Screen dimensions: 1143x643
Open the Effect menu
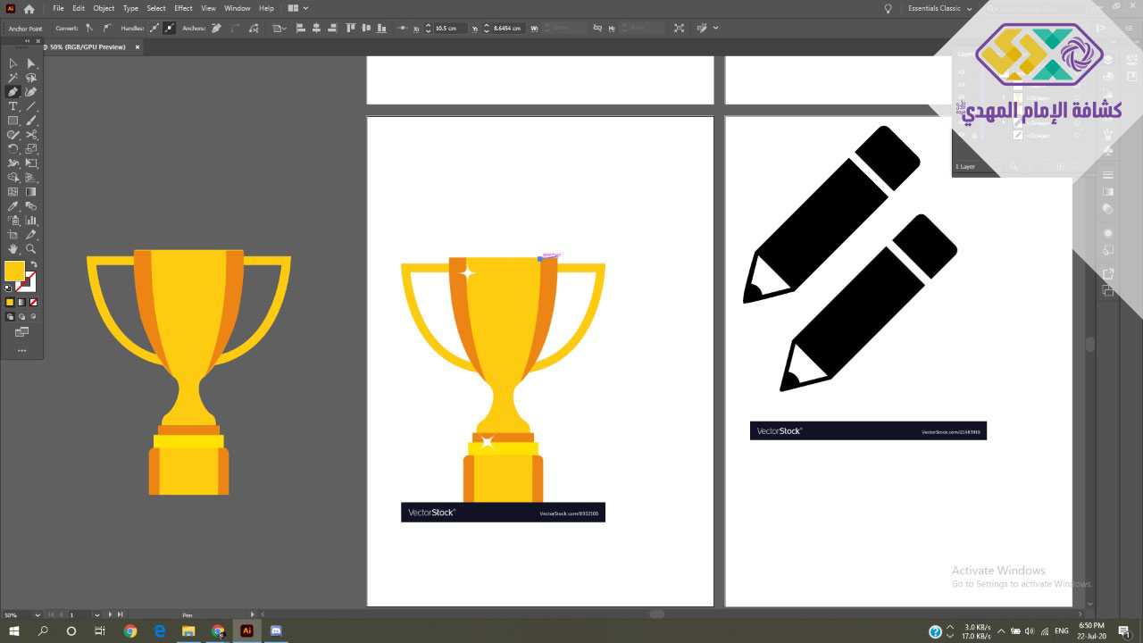coord(183,8)
